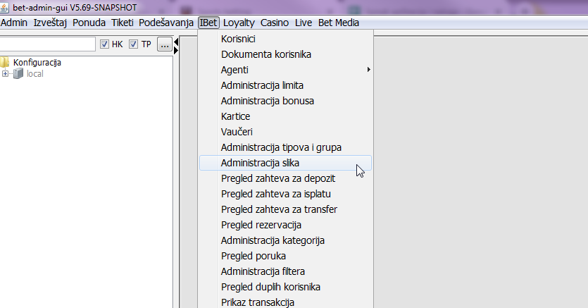This screenshot has height=308, width=588.
Task: Open Administracija limita
Action: 285,85
